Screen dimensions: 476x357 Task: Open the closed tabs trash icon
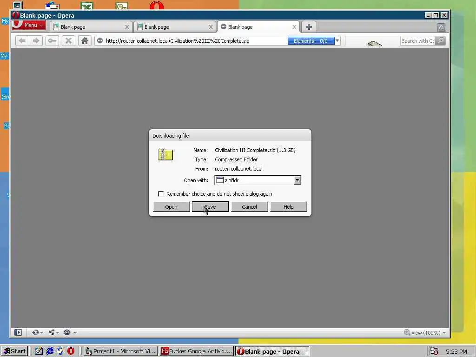[x=441, y=27]
